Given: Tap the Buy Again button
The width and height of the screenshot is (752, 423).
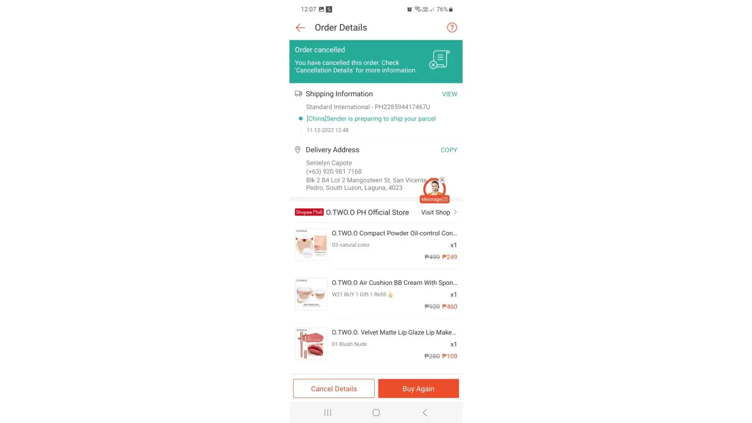Looking at the screenshot, I should click(x=418, y=388).
